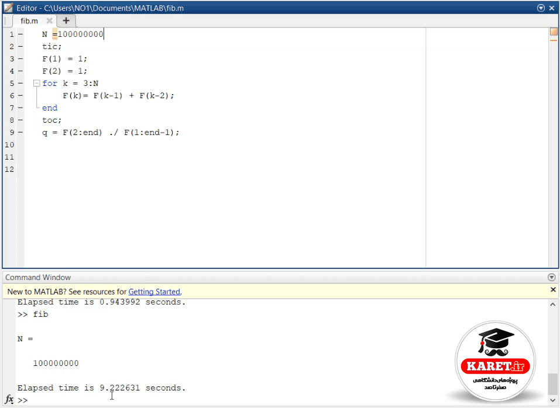The image size is (560, 408).
Task: Click the 'q = F(2:end) ./ F(1:end-1);' line
Action: click(x=111, y=132)
